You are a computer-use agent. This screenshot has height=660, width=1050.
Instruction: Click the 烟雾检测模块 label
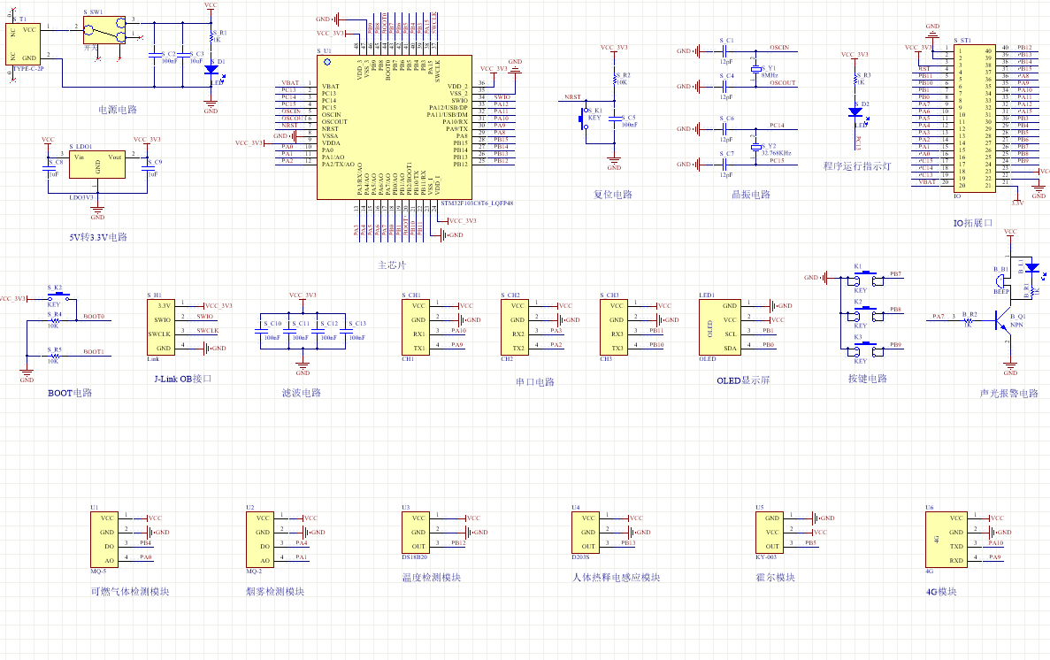tap(275, 592)
